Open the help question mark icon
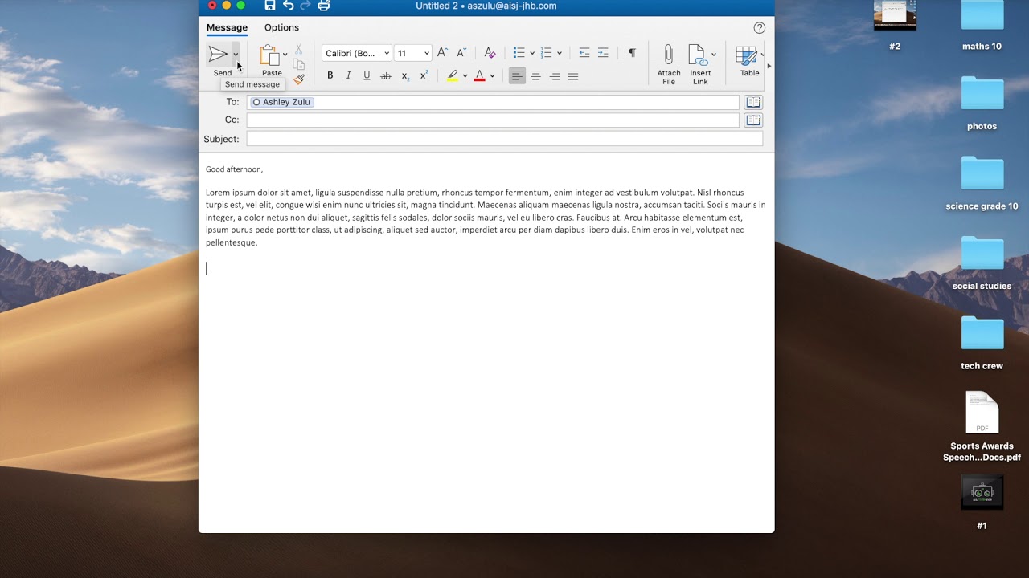The image size is (1029, 578). point(760,27)
